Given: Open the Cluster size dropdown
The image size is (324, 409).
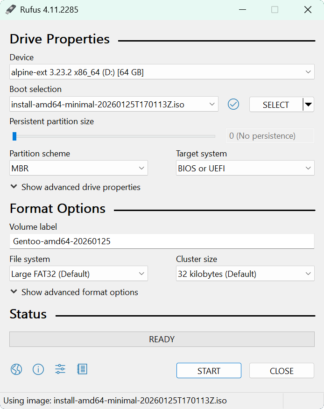Looking at the screenshot, I should point(245,274).
